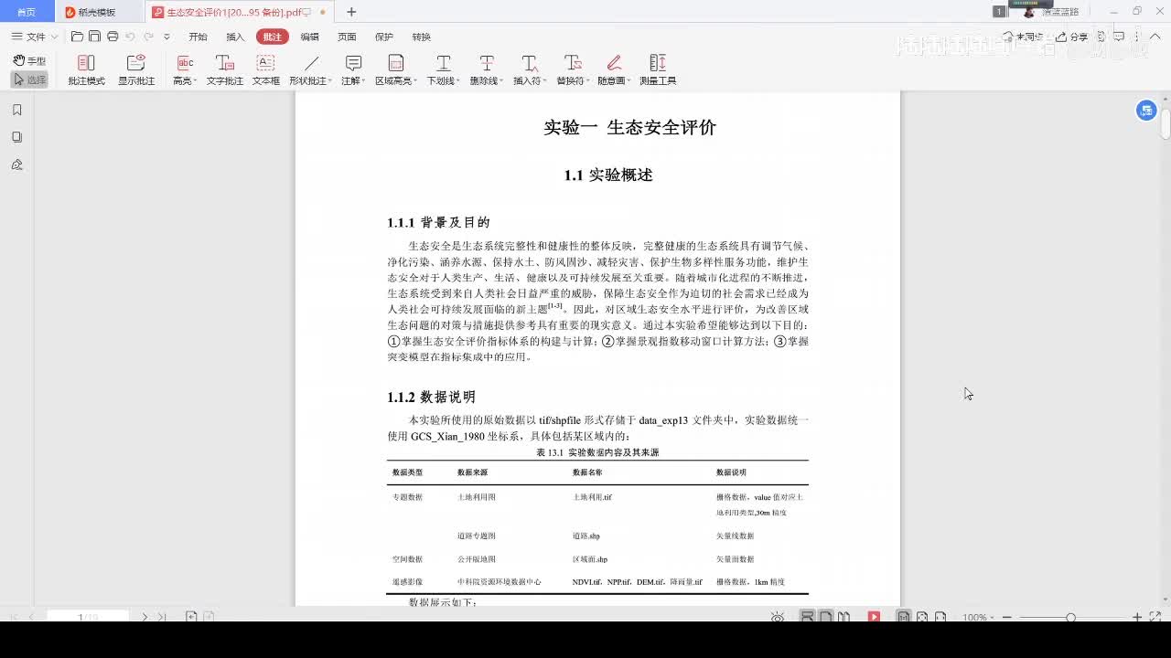The image size is (1171, 658).
Task: Click the Redo arrow
Action: coord(148,37)
